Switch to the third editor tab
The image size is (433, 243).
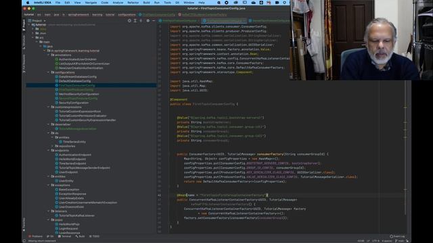269,21
